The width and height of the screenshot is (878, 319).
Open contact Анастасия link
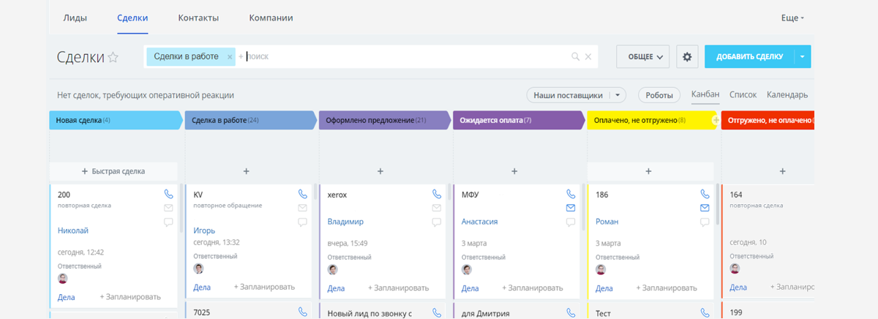point(480,222)
